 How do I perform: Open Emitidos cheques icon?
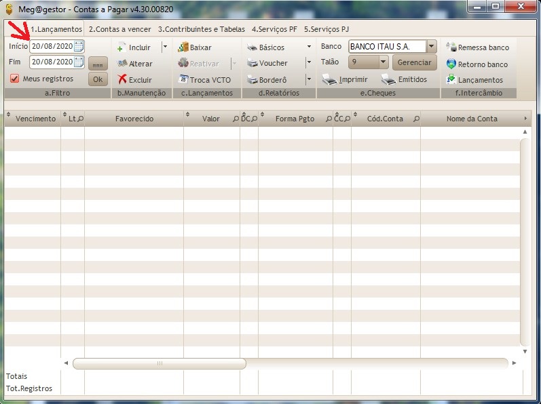(388, 79)
